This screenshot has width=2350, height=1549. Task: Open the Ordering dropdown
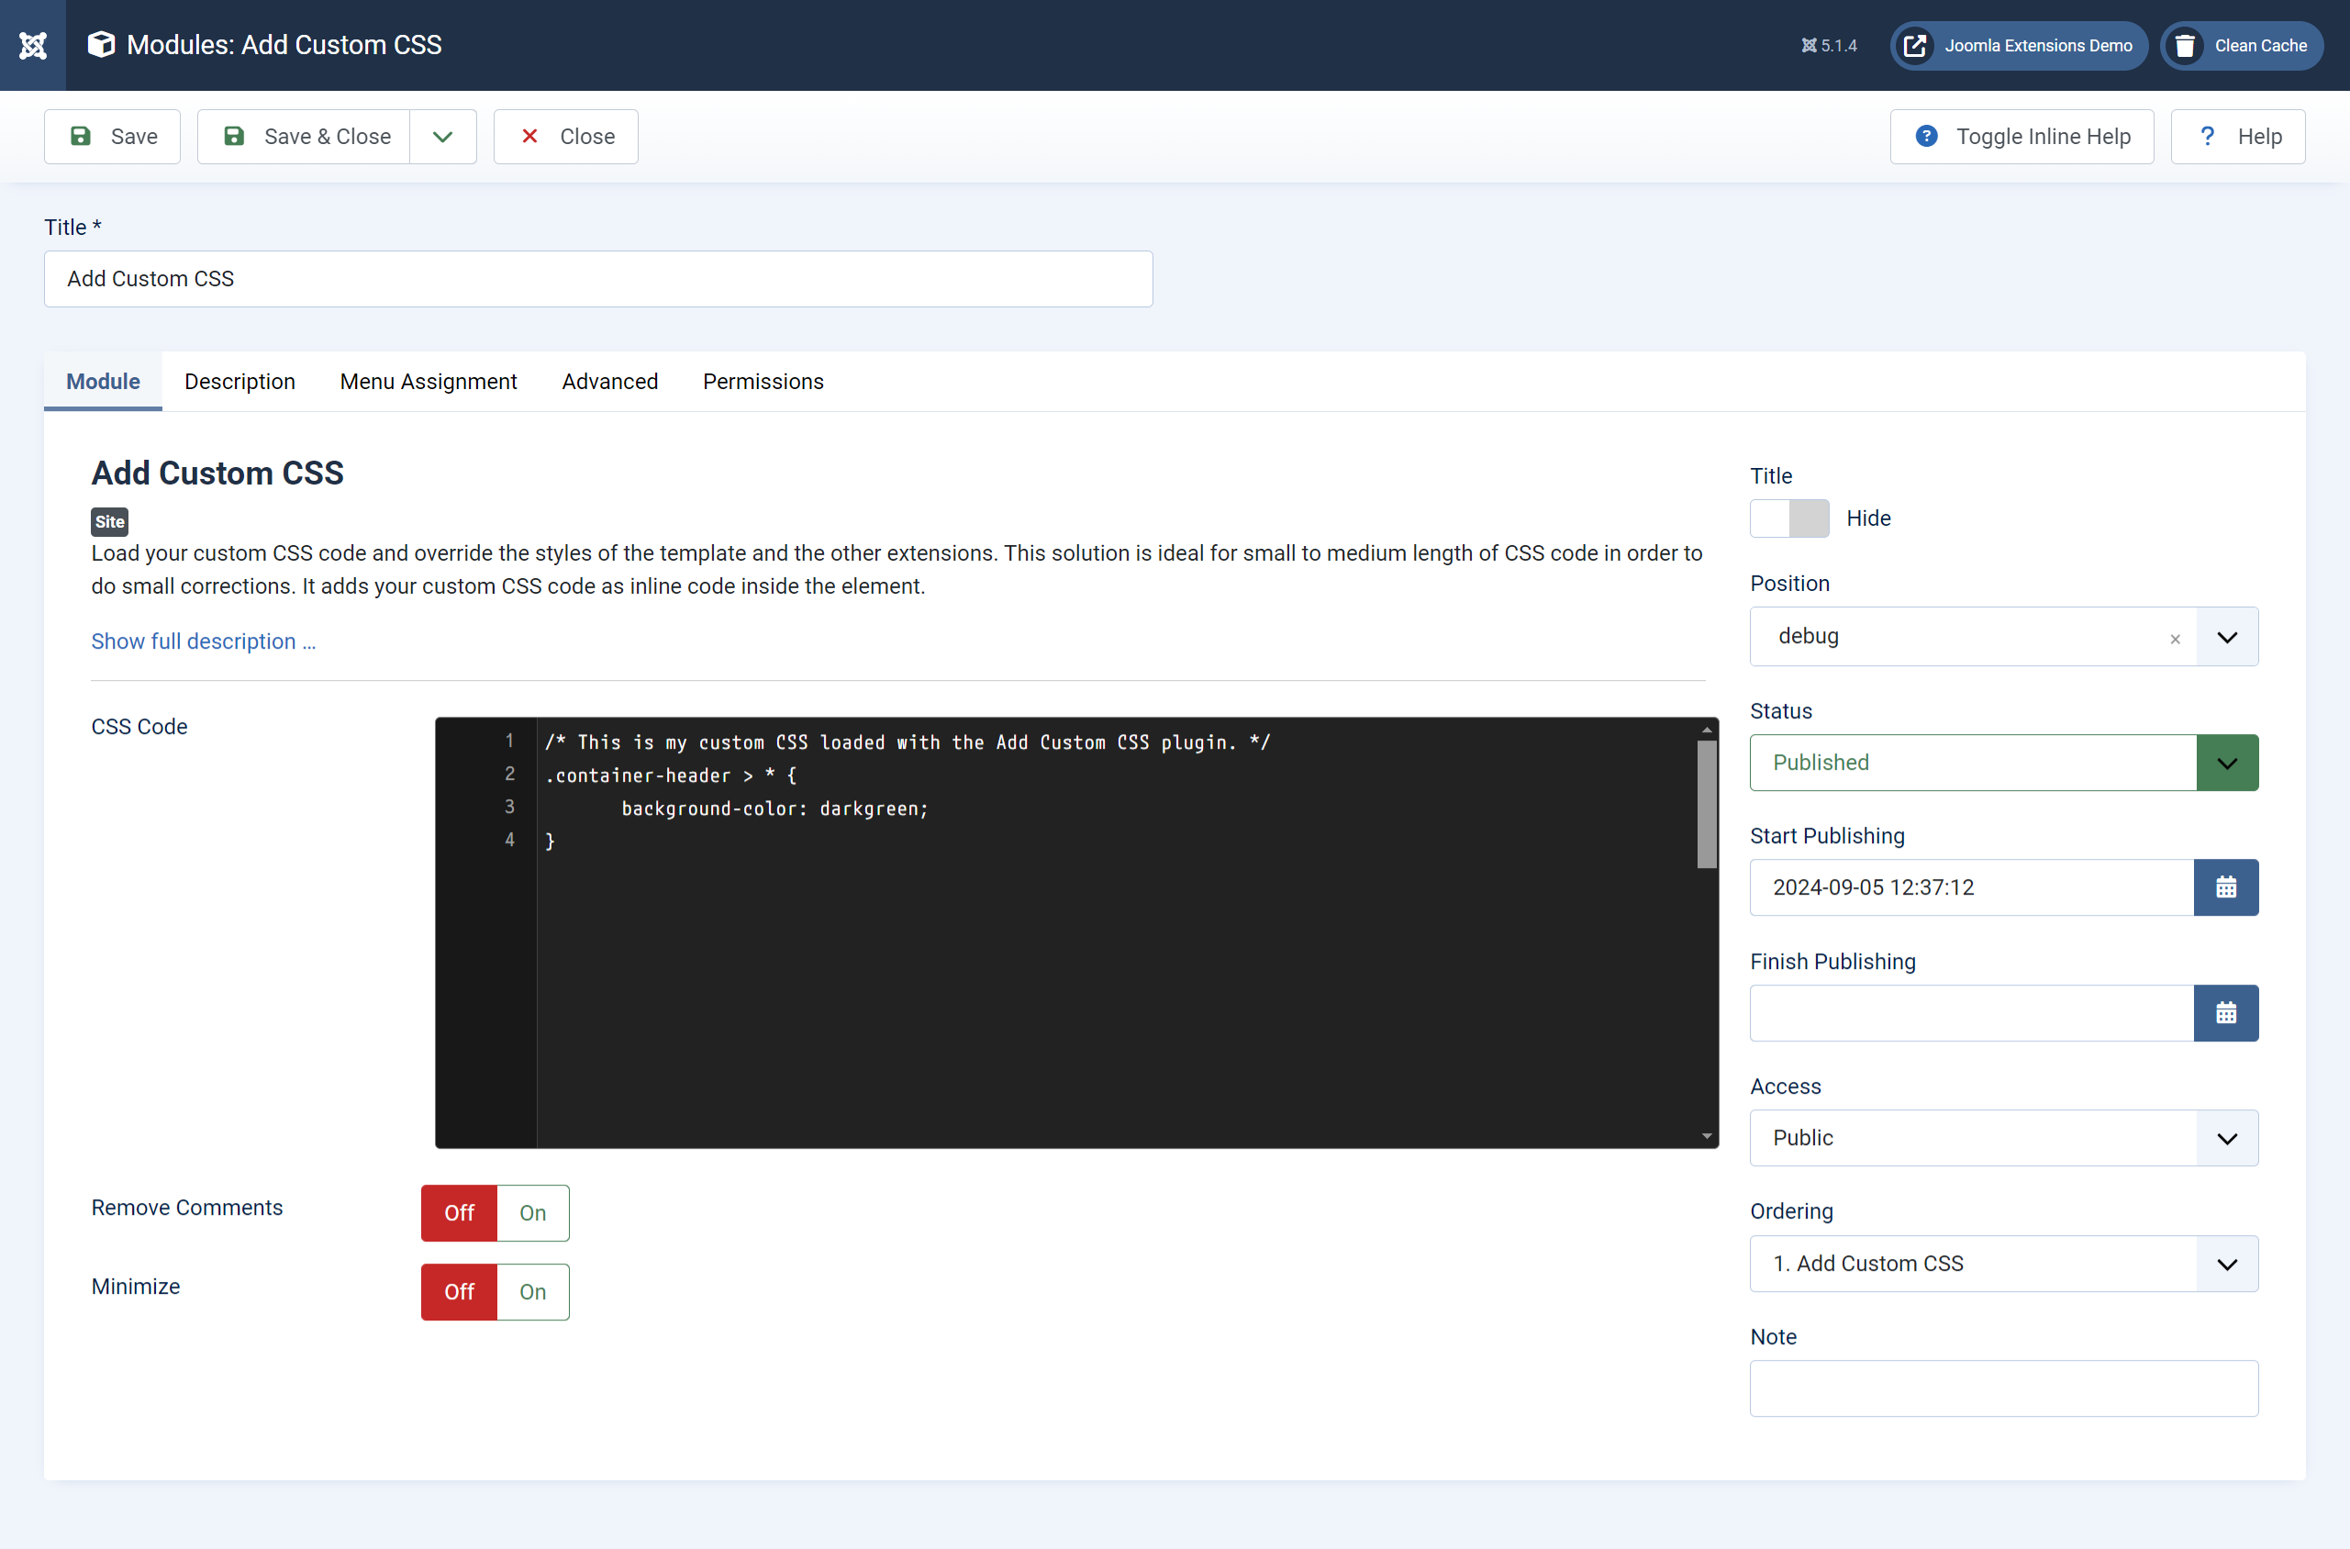pos(2004,1264)
